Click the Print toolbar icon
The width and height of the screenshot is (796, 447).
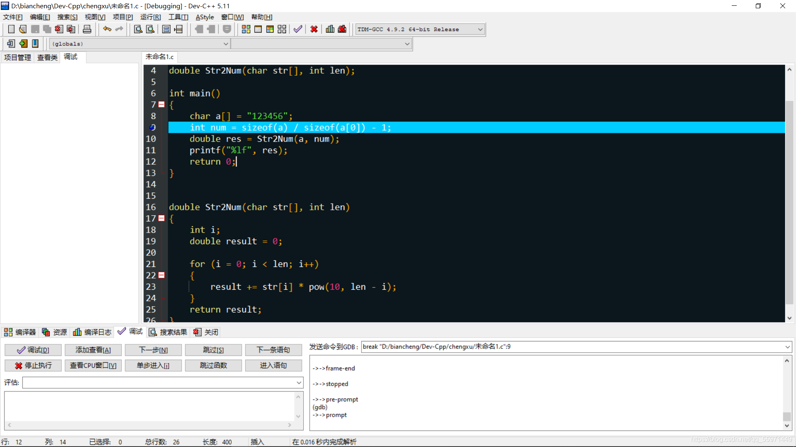tap(87, 29)
